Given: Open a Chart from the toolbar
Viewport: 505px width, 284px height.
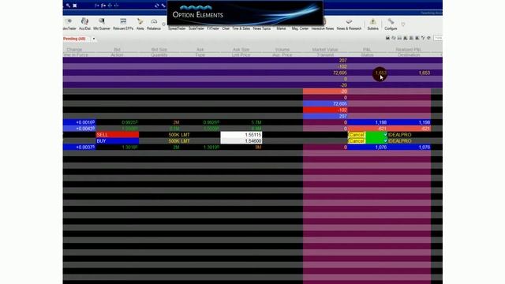Looking at the screenshot, I should tap(226, 28).
